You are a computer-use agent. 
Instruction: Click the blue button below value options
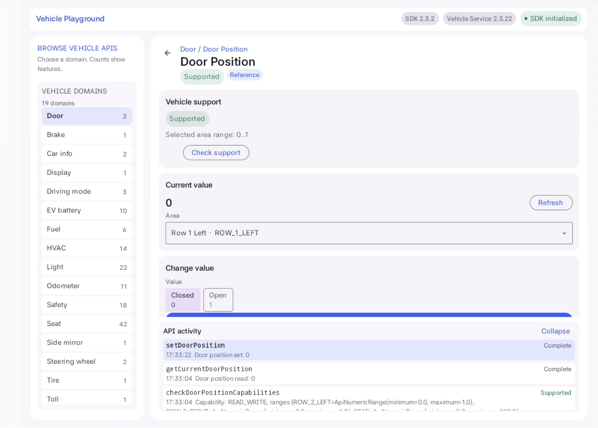369,315
